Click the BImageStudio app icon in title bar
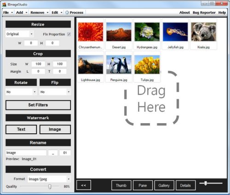The image size is (230, 195). (x=4, y=5)
